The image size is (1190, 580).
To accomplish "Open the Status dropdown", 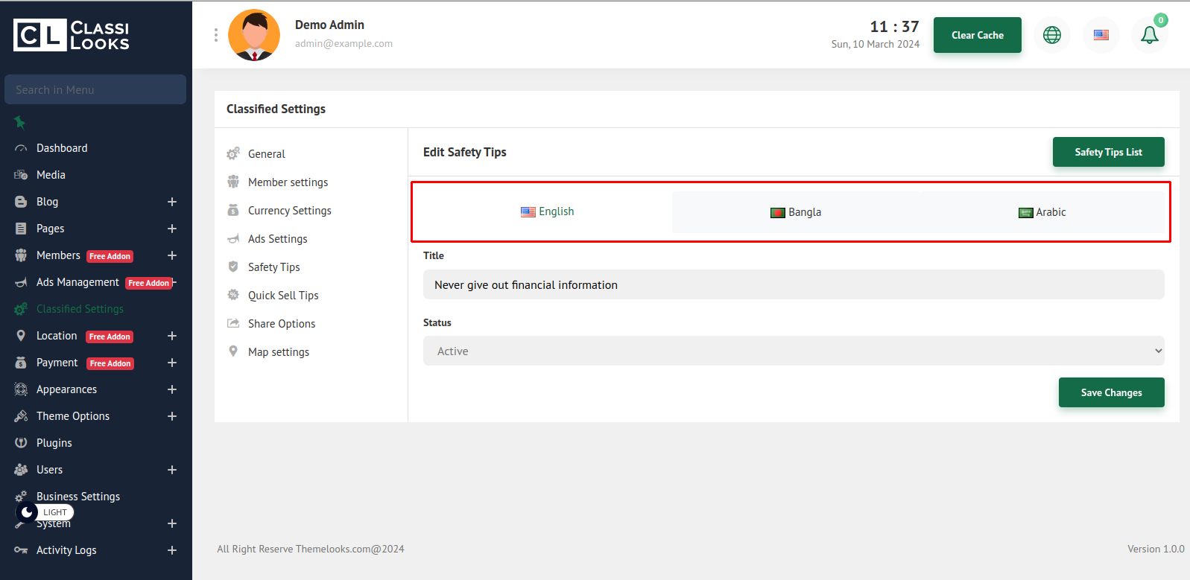I will pos(793,351).
